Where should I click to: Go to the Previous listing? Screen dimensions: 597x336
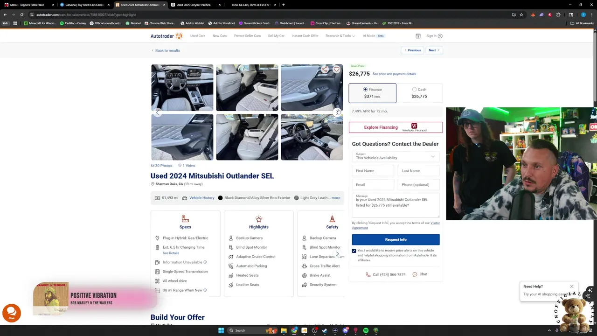412,50
